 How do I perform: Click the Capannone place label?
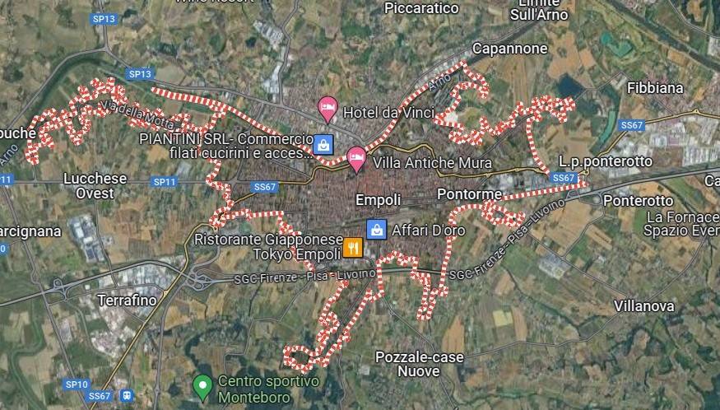click(x=509, y=49)
